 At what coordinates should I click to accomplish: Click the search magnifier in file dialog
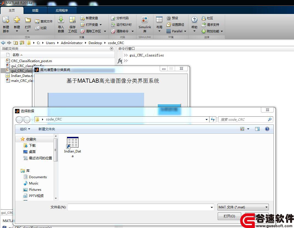point(270,119)
